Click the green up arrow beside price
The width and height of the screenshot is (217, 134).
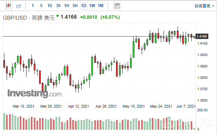click(58, 16)
